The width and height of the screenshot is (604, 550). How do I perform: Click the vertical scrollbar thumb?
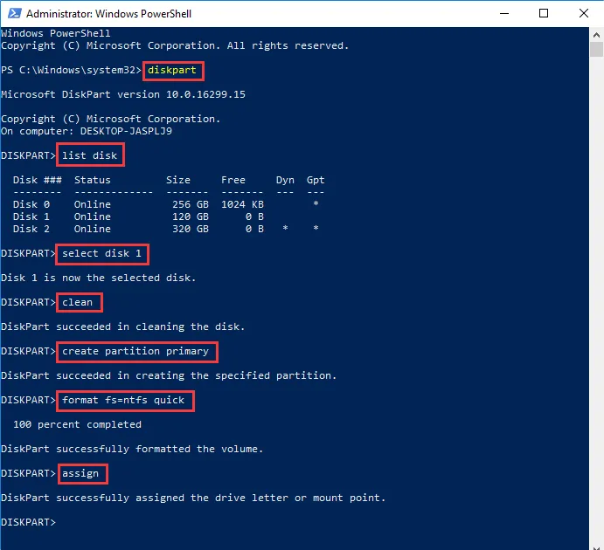(x=597, y=49)
